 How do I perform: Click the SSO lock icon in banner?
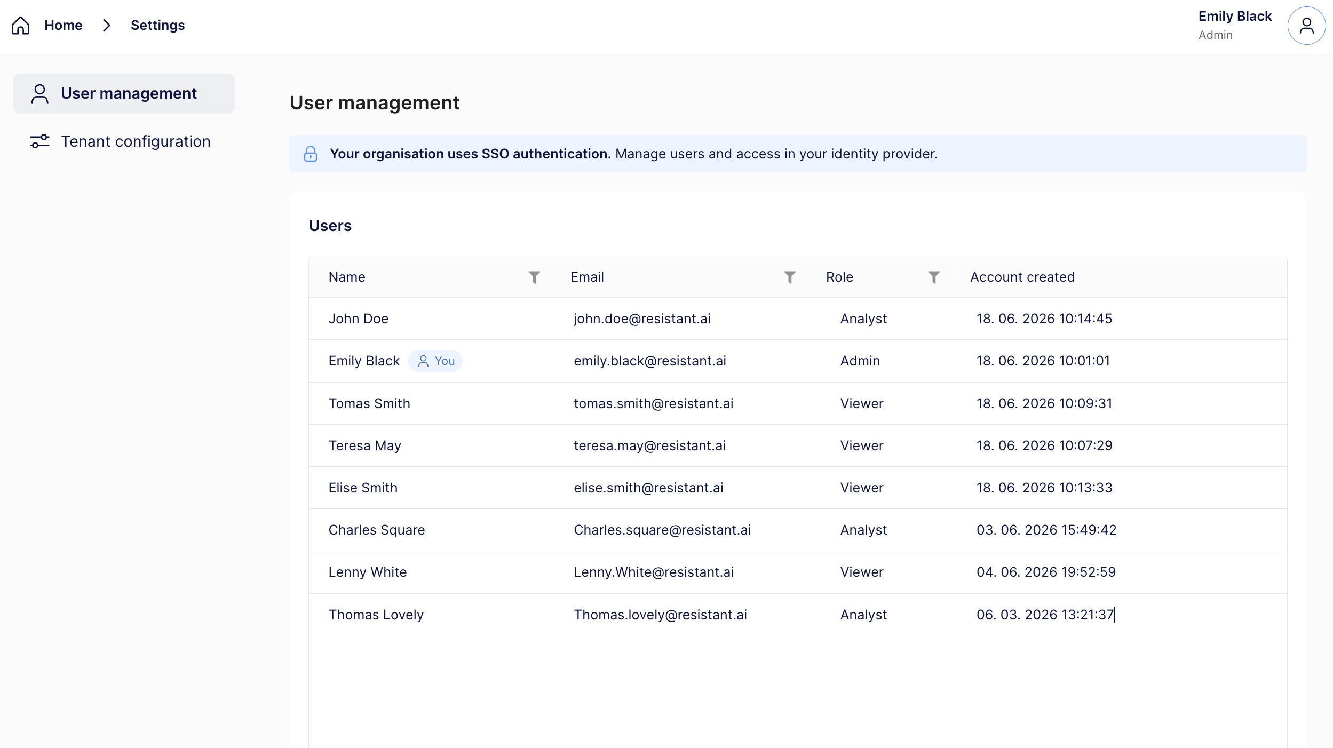click(x=311, y=154)
